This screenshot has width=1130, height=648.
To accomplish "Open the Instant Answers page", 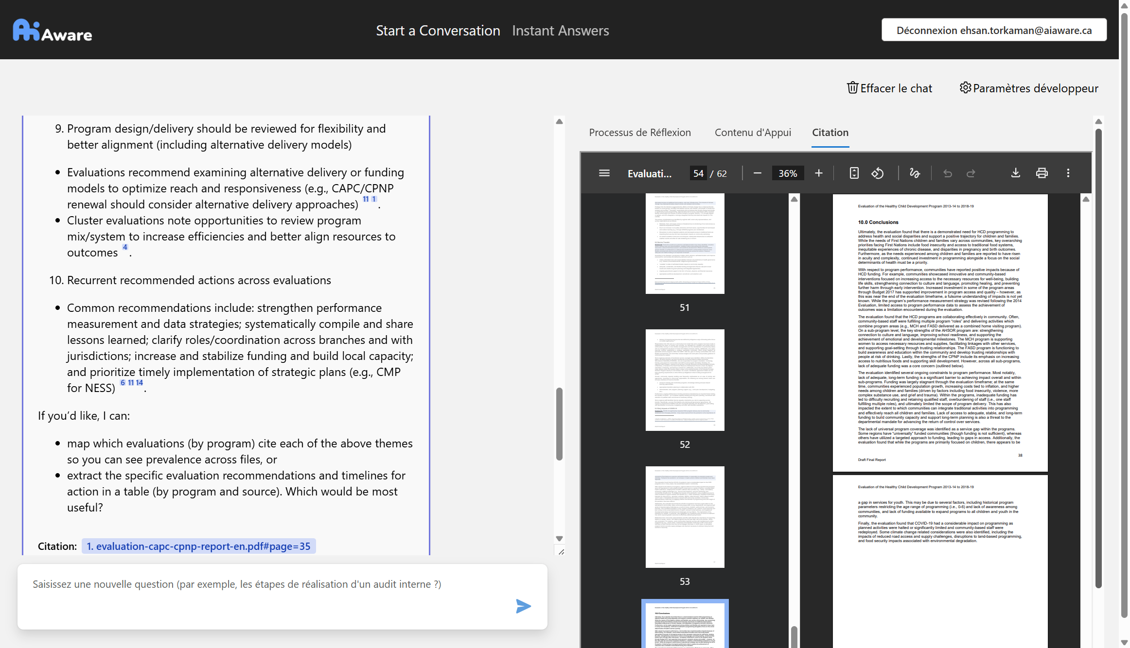I will [x=560, y=31].
